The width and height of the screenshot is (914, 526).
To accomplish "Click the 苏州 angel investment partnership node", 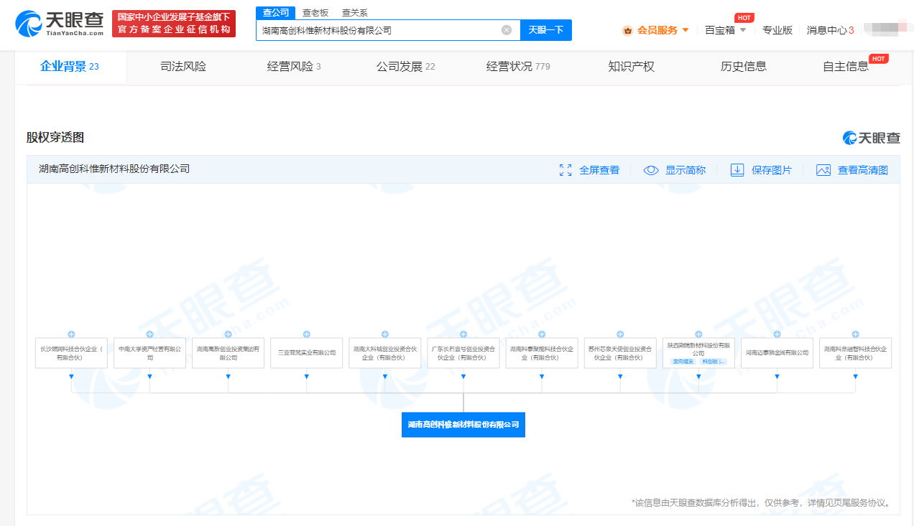I will coord(619,353).
